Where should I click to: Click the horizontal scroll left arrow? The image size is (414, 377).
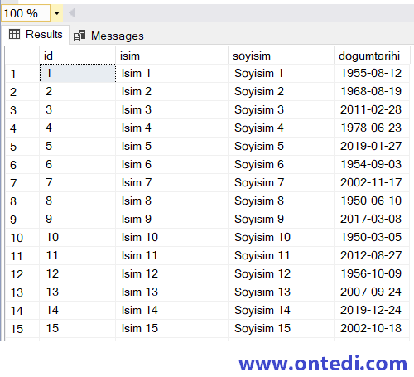click(71, 13)
